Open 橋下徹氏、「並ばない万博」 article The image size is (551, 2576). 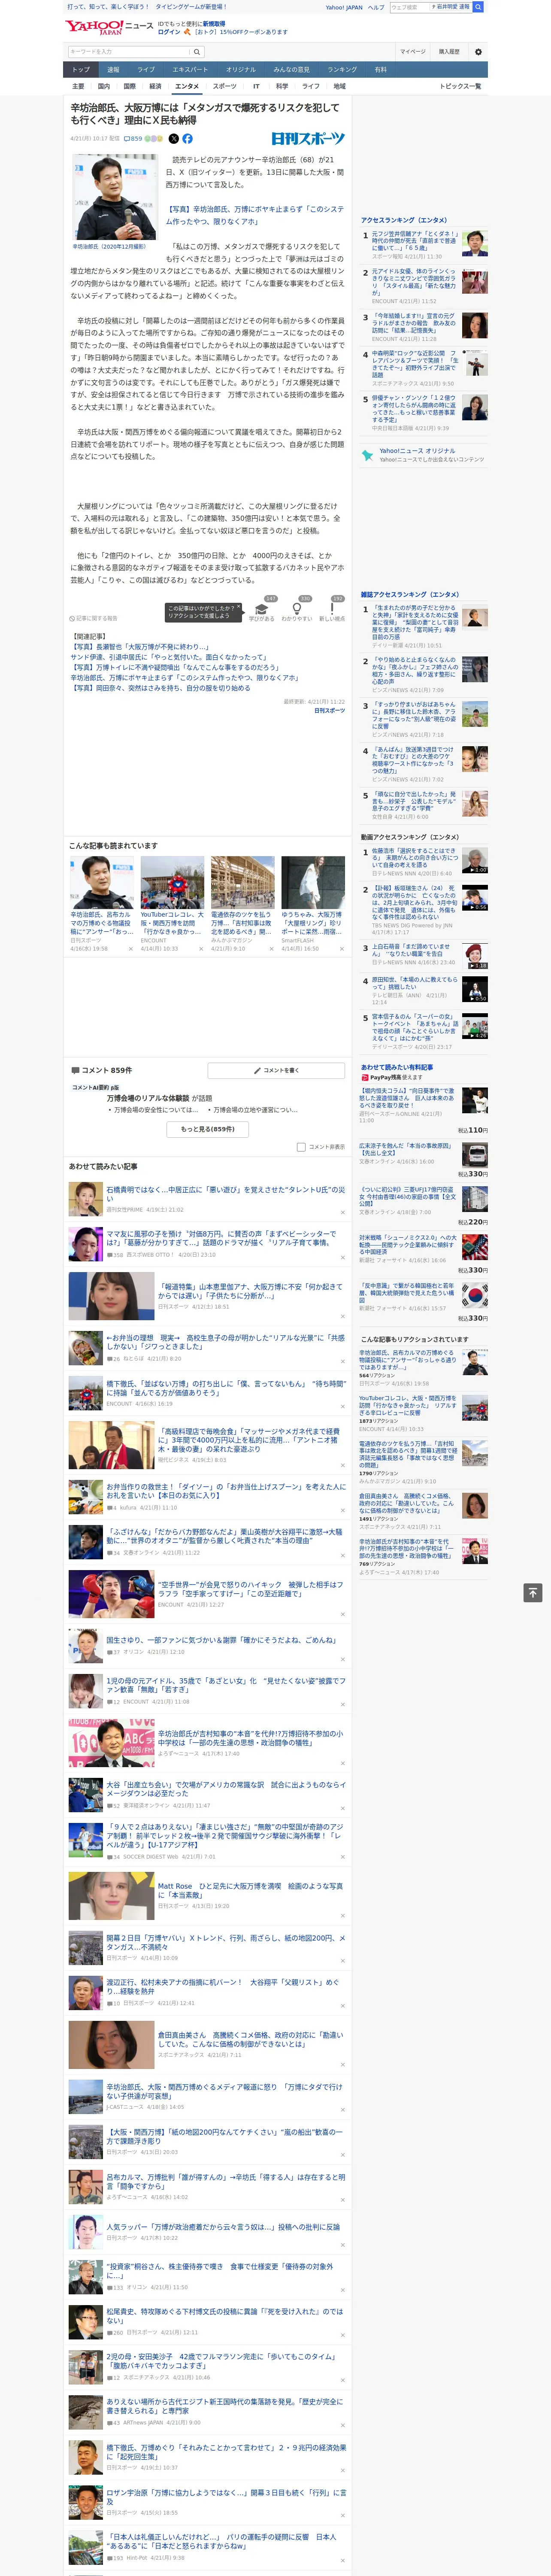(x=226, y=1387)
